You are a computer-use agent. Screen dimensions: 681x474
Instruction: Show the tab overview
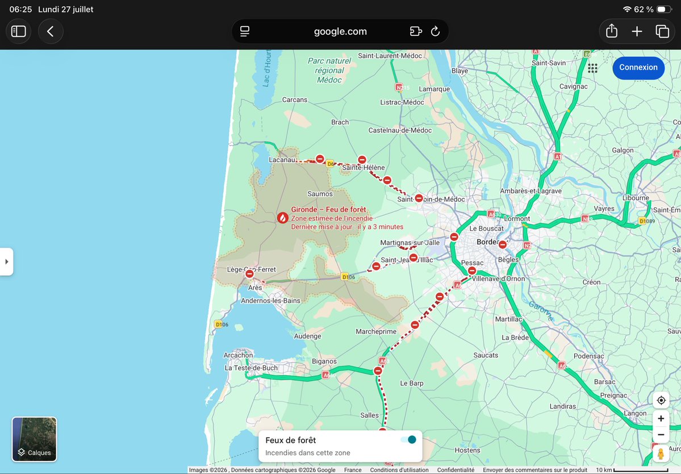[662, 31]
